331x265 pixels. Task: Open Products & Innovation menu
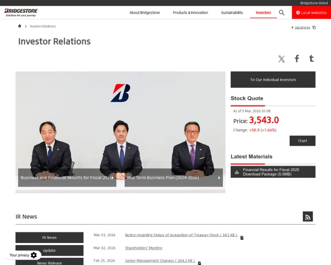click(x=190, y=12)
